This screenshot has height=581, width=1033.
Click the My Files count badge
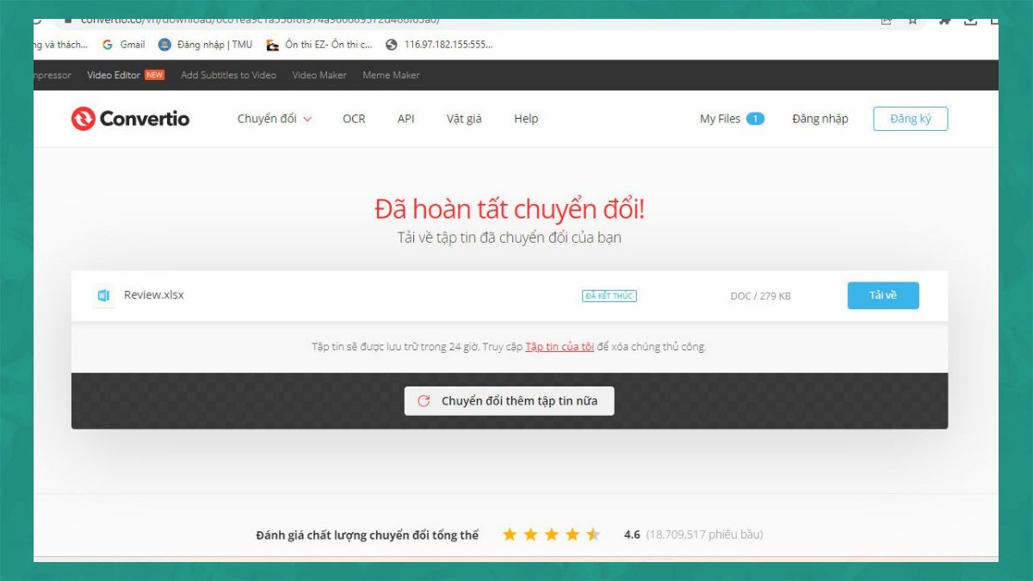[755, 119]
